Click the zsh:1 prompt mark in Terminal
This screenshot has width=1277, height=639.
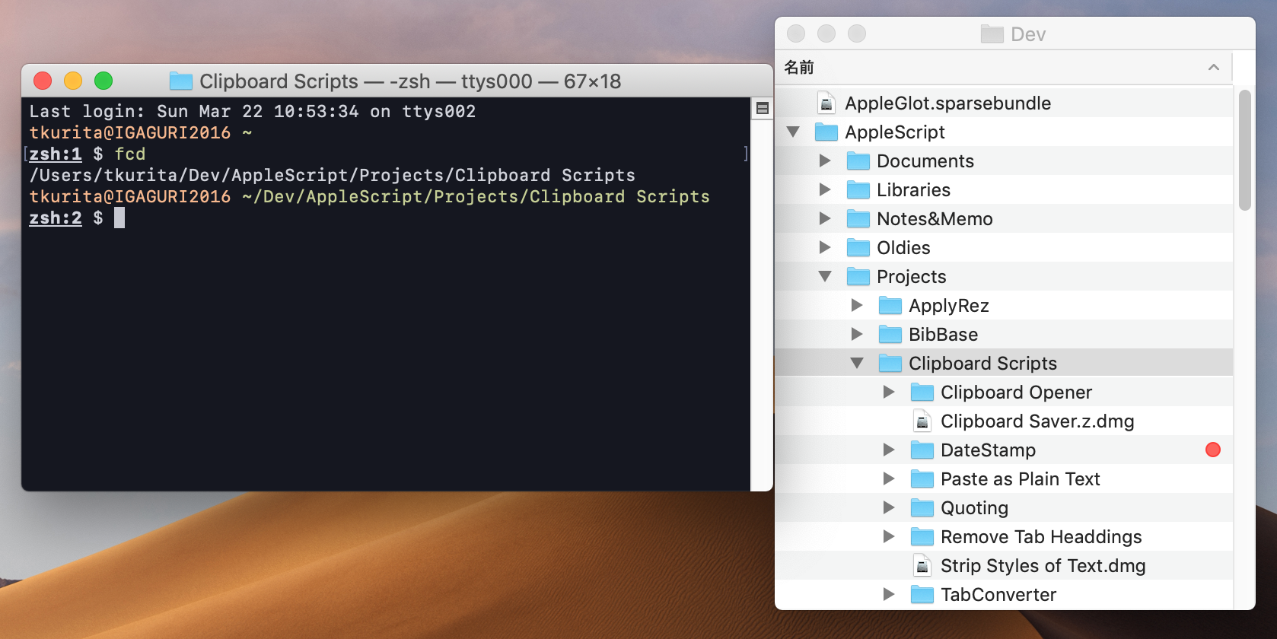[x=55, y=154]
